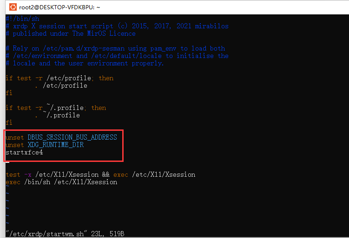Click the '. ~/.profile' source line
The height and width of the screenshot is (238, 349).
tap(58, 115)
